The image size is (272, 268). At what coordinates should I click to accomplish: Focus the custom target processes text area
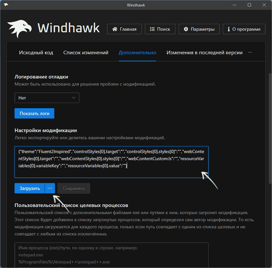pos(111,255)
